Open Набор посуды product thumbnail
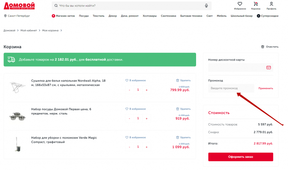 (18, 116)
